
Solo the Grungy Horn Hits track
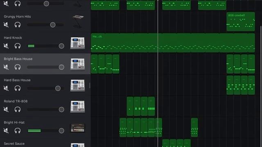[18, 25]
